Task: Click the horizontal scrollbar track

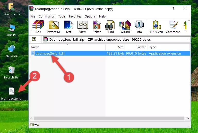Action: pos(109,118)
